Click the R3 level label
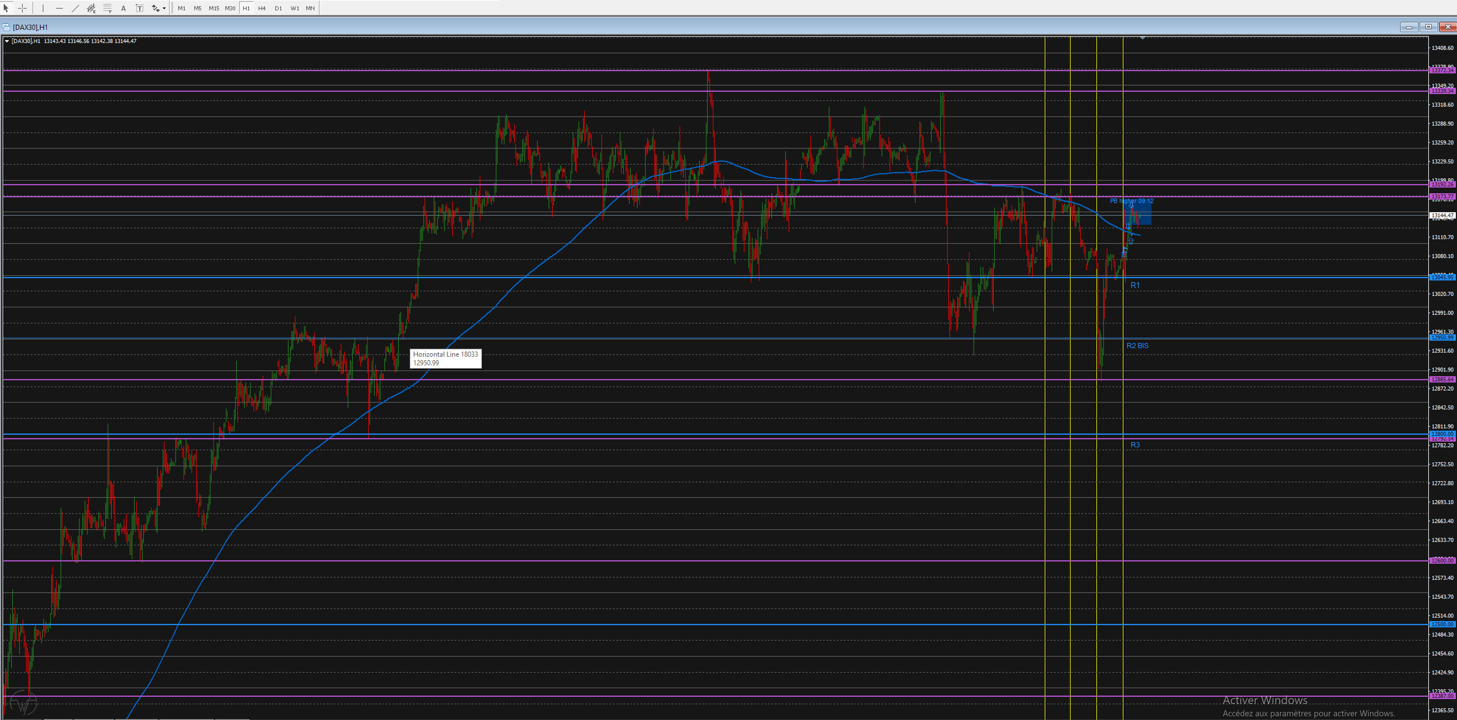The height and width of the screenshot is (720, 1457). click(1135, 445)
